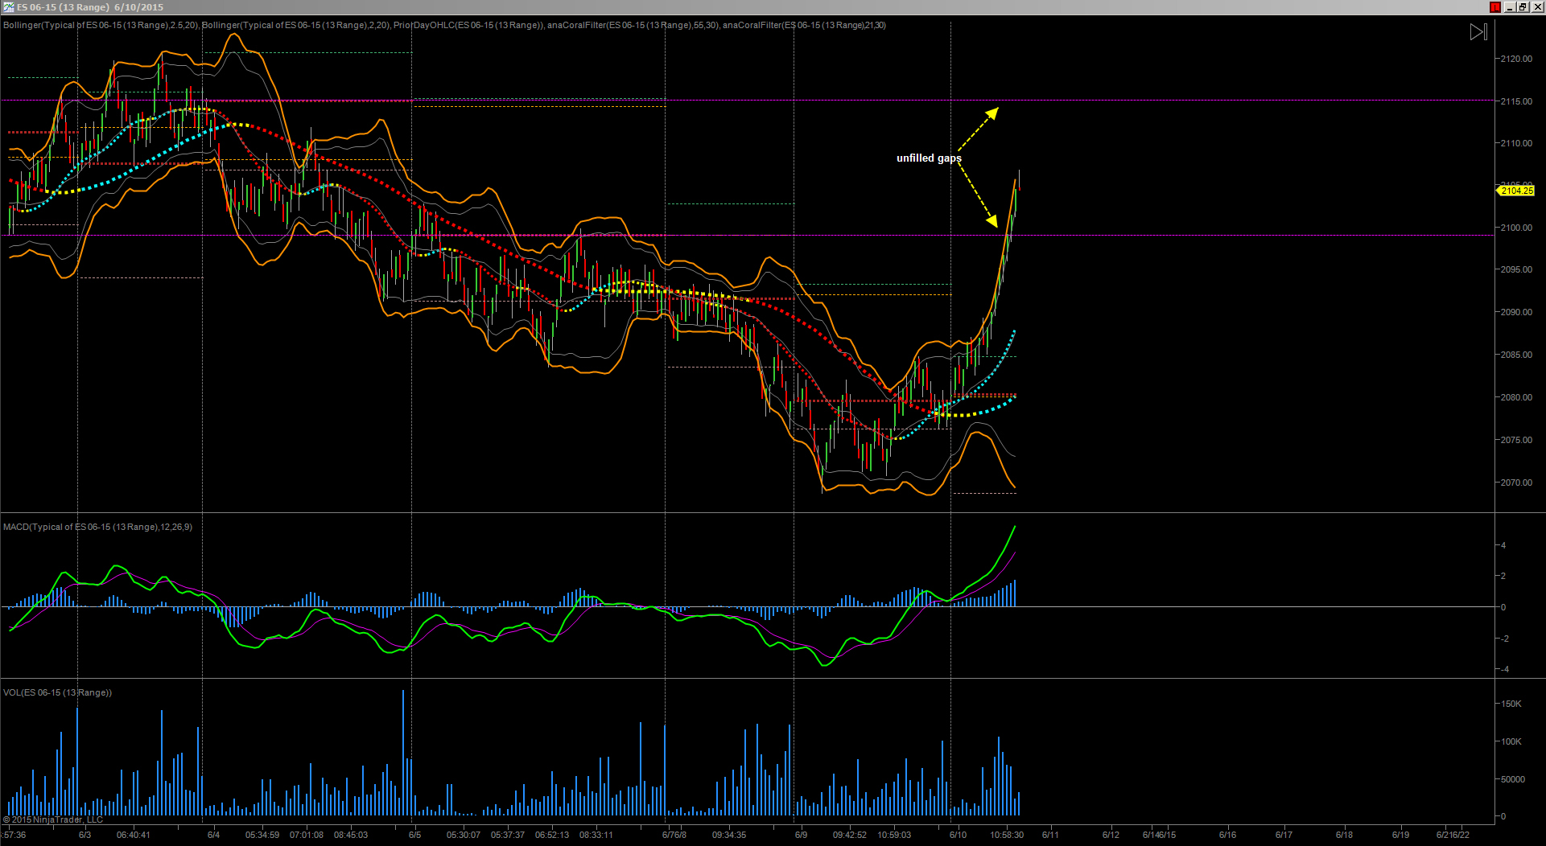
Task: Click the 100K volume axis label
Action: pos(1511,741)
